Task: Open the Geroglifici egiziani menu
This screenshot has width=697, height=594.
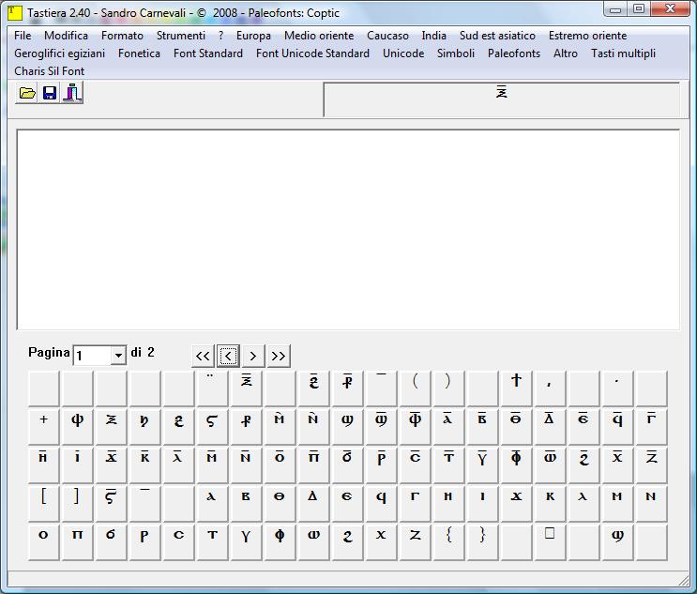Action: pyautogui.click(x=59, y=53)
